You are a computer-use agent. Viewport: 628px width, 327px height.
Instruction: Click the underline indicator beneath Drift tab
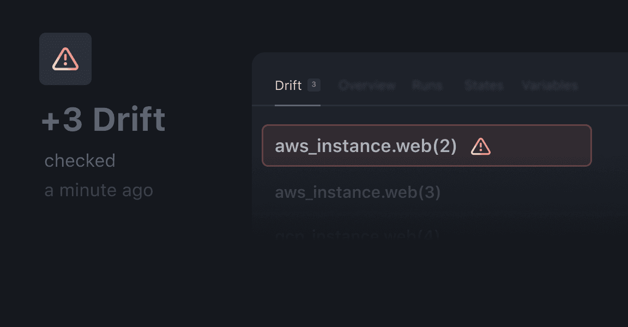[297, 104]
